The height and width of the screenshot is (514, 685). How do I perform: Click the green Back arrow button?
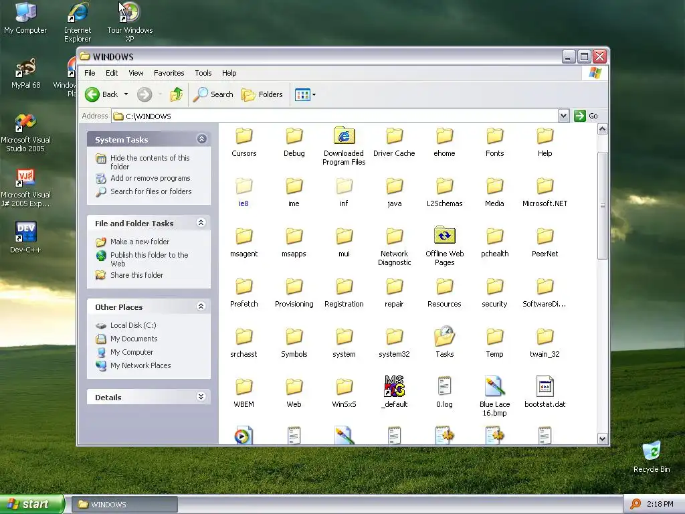(92, 94)
